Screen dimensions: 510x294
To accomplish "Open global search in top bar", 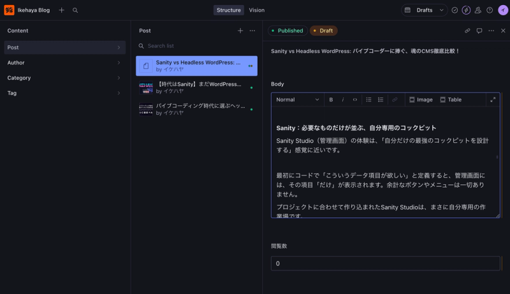I will 75,10.
